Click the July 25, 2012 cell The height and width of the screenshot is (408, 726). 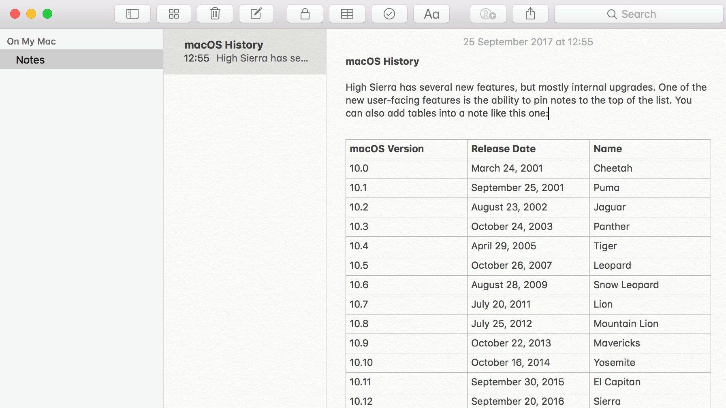[x=528, y=324]
